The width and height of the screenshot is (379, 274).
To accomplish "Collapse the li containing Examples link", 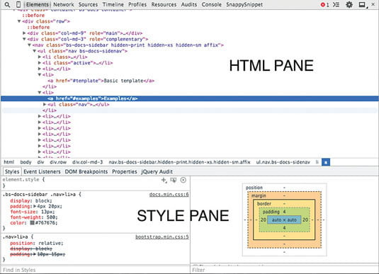I will tap(40, 93).
